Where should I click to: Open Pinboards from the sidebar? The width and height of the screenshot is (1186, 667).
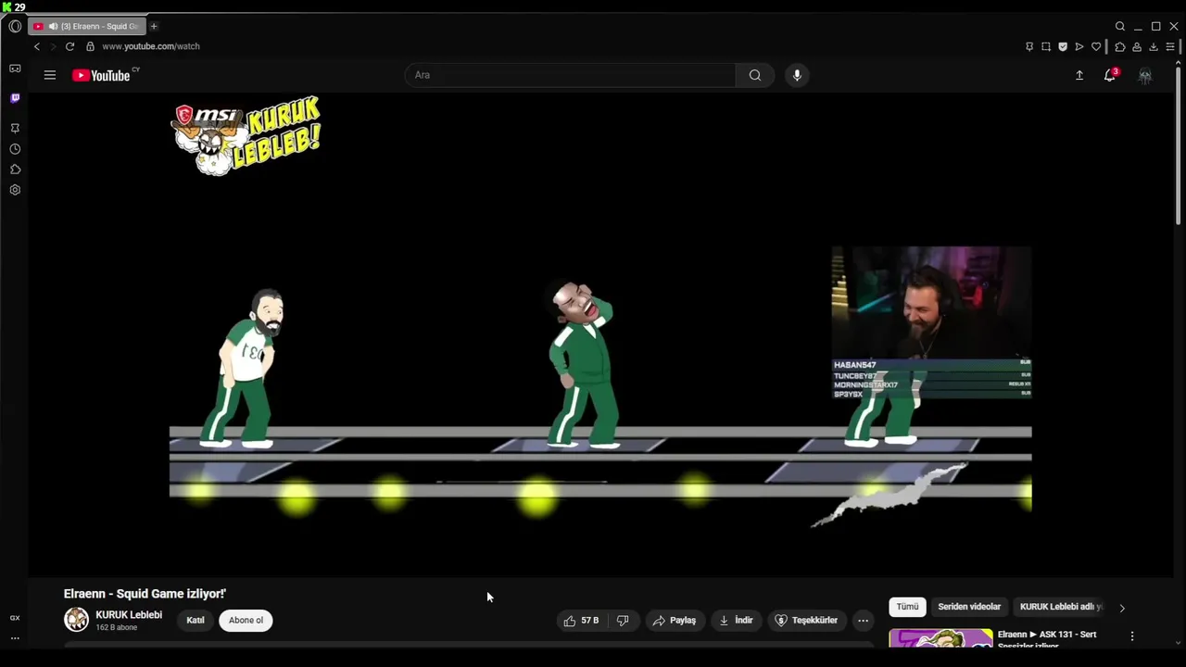(15, 129)
